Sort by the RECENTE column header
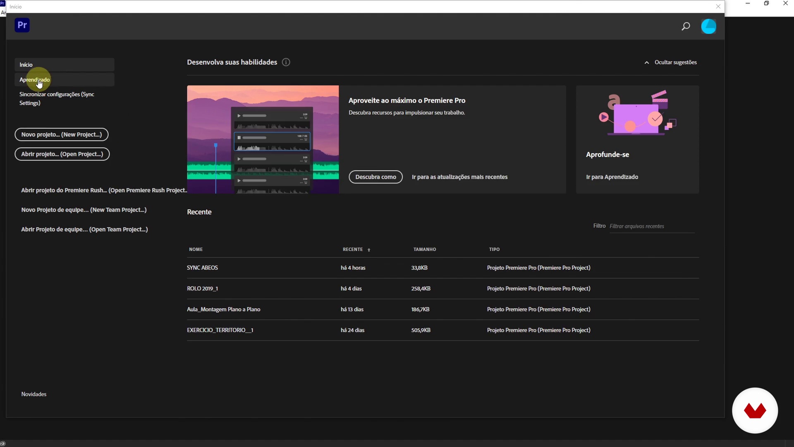Screen dimensions: 794x447 (353, 249)
